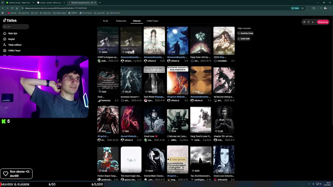Bookmark this page with the star icon
The height and width of the screenshot is (187, 333).
303,8
